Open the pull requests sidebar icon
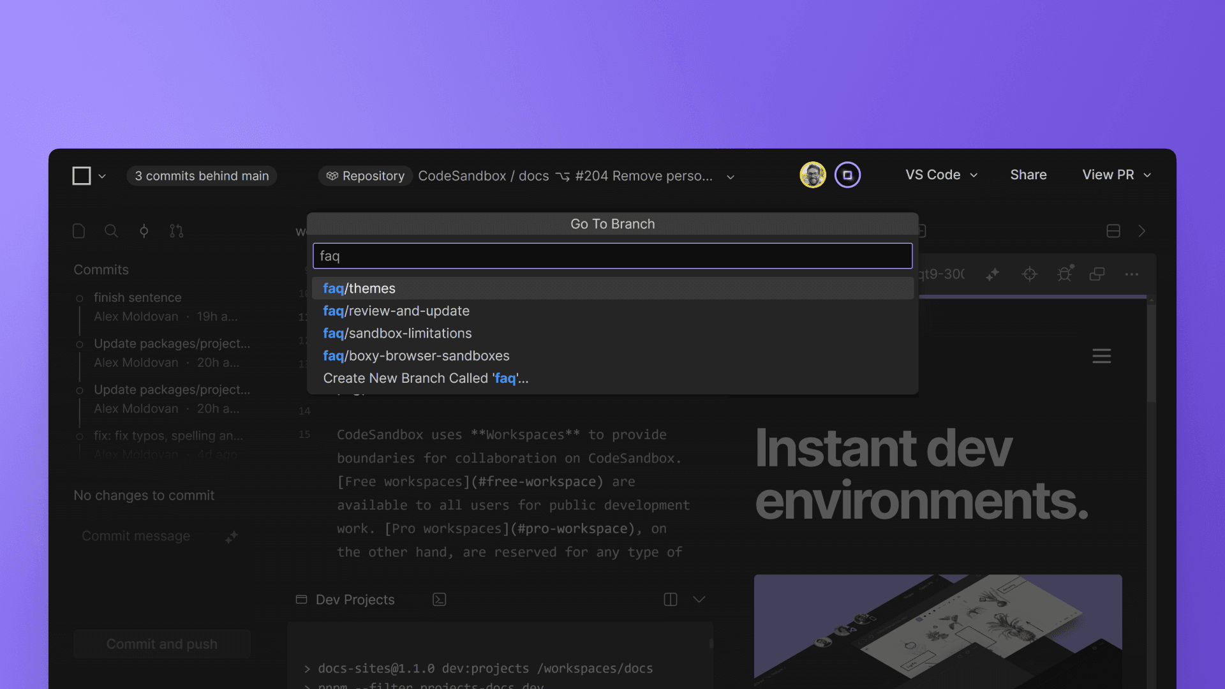 click(177, 231)
